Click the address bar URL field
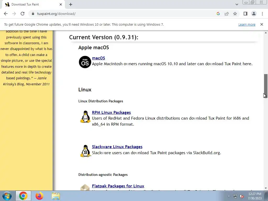The image size is (268, 201). click(123, 14)
